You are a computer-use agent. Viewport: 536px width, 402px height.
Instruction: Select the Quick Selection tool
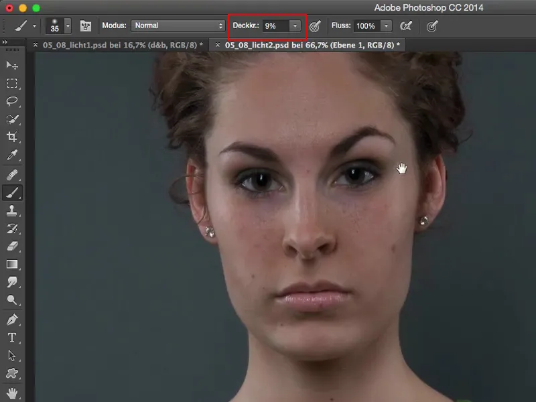click(x=12, y=119)
